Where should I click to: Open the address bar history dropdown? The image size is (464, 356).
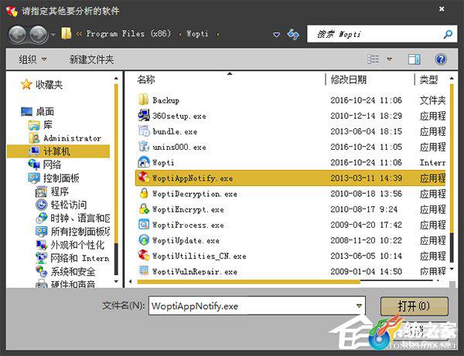pos(276,35)
